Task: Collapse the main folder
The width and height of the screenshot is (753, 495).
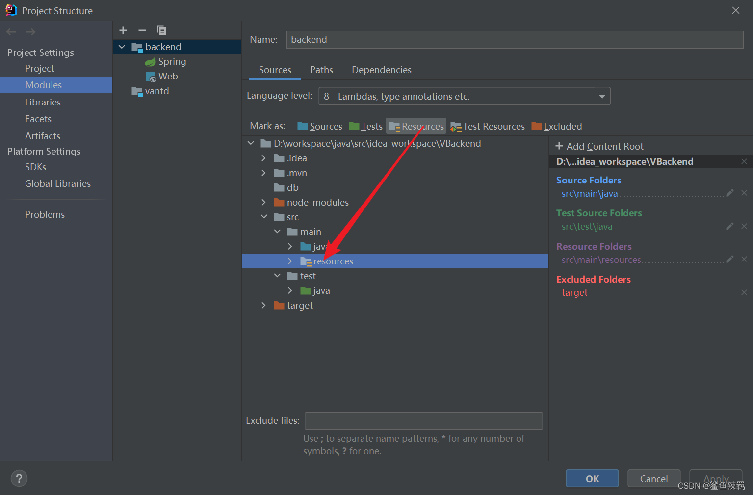Action: point(277,232)
